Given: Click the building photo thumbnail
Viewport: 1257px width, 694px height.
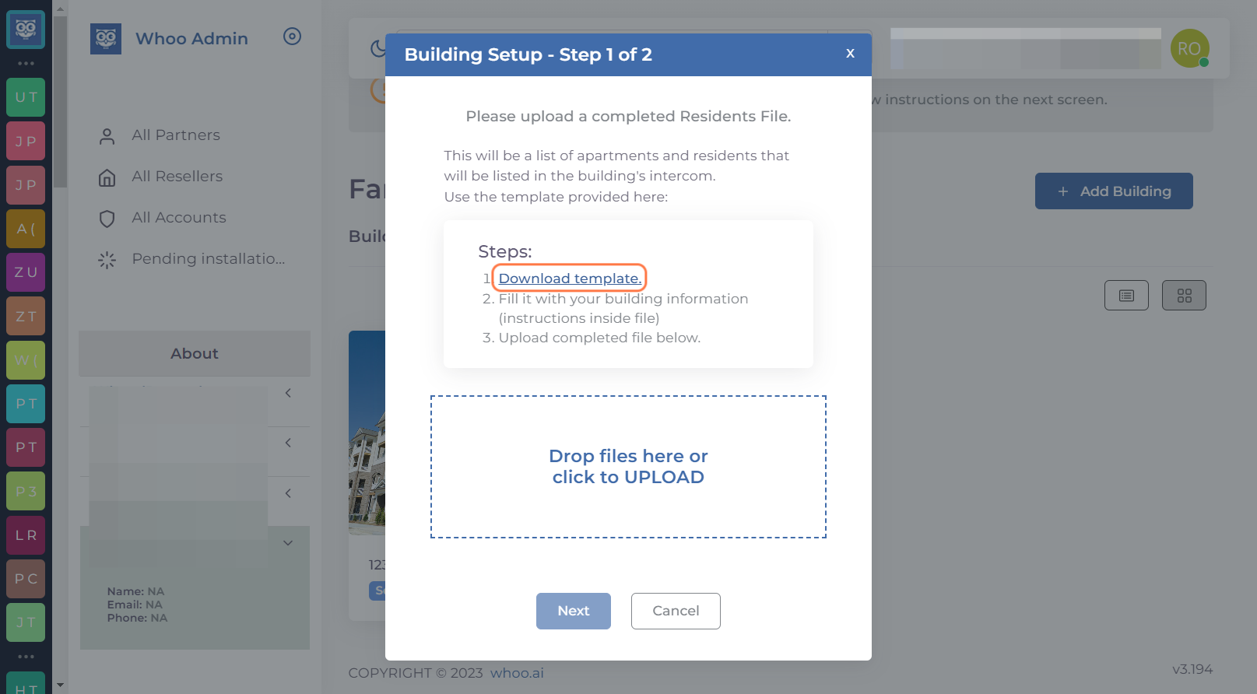Looking at the screenshot, I should click(367, 433).
